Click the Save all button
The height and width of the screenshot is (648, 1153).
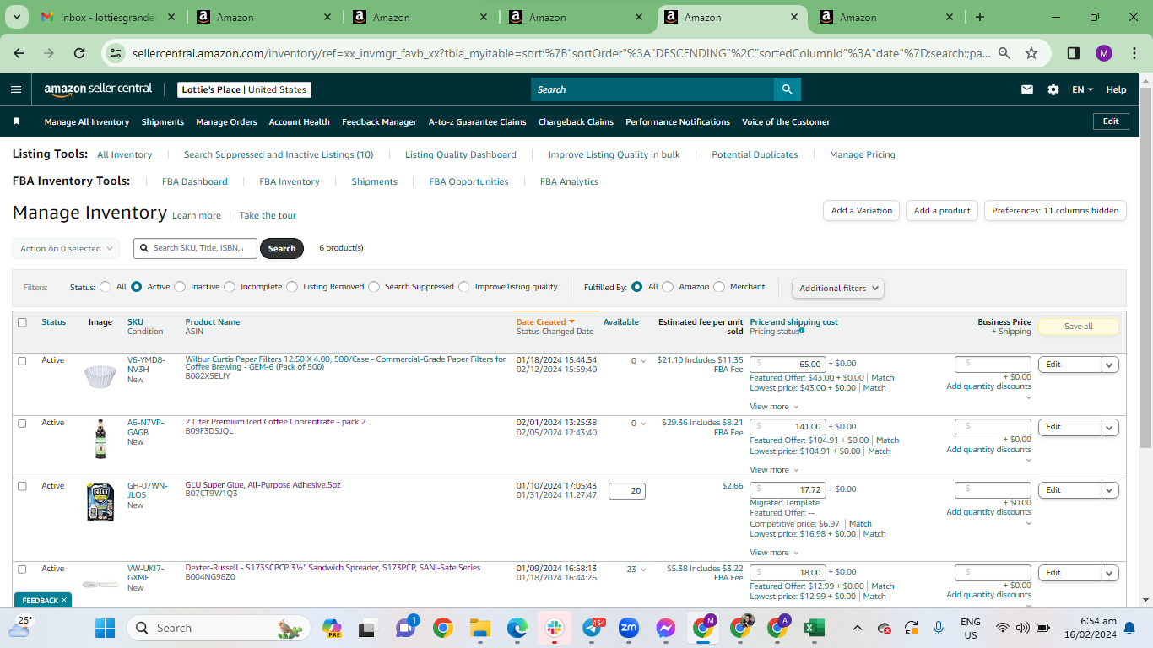tap(1079, 327)
